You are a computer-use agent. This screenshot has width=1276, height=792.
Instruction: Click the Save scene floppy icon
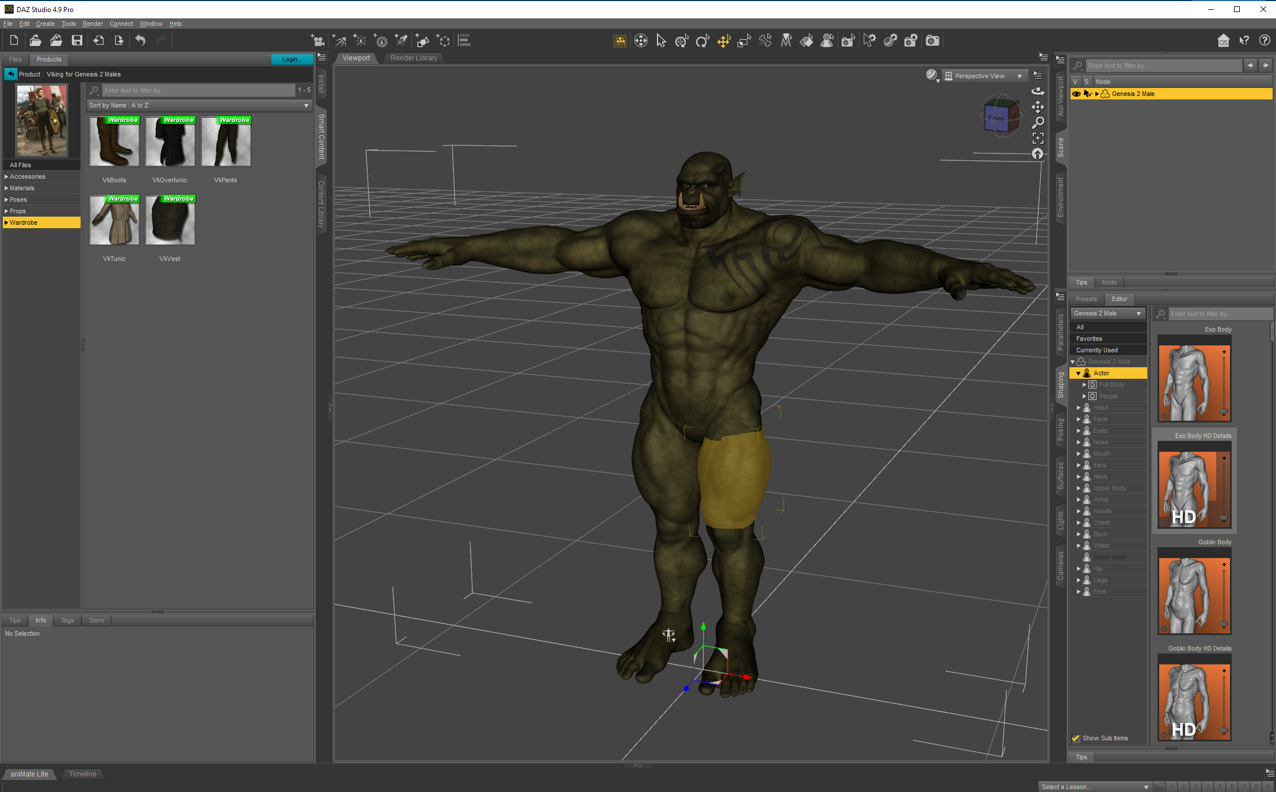(77, 40)
